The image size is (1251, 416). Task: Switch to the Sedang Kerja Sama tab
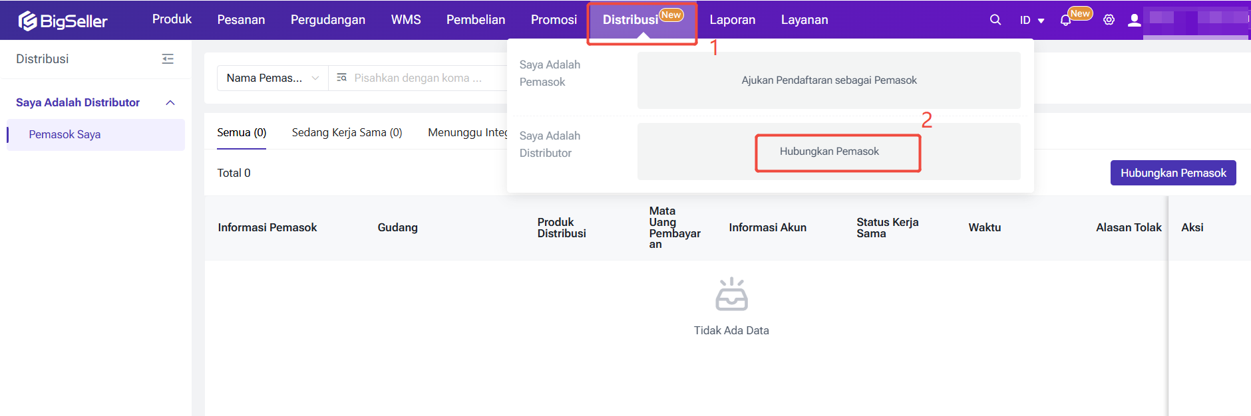coord(347,133)
